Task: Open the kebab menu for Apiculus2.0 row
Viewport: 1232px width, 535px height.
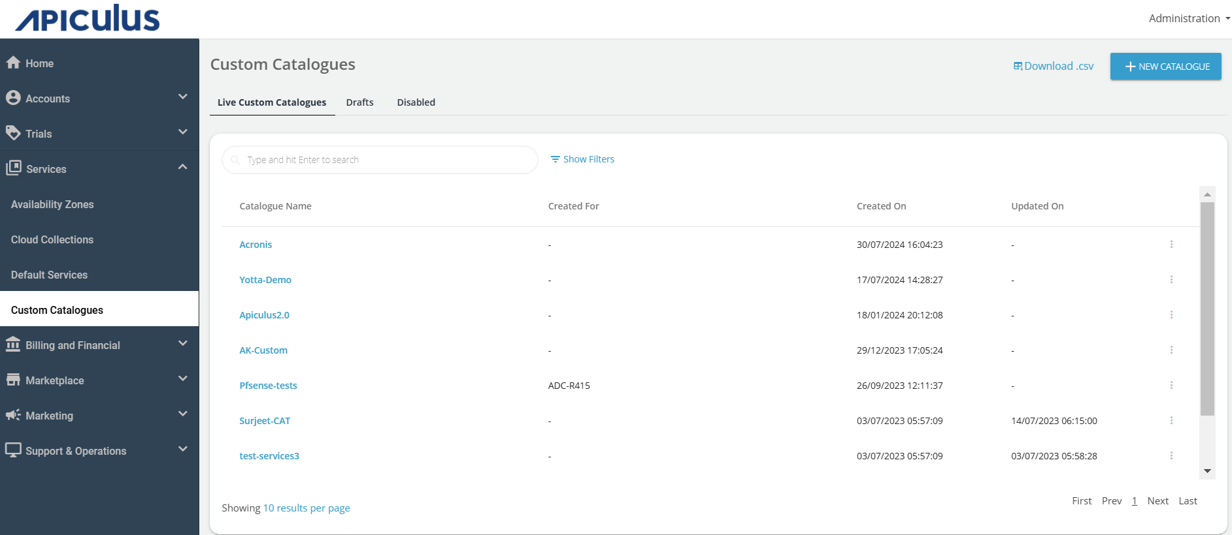Action: click(x=1171, y=315)
